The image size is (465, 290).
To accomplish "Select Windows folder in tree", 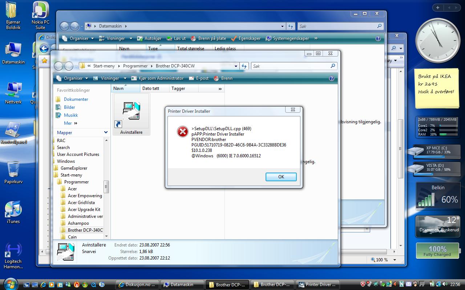I will coord(66,161).
